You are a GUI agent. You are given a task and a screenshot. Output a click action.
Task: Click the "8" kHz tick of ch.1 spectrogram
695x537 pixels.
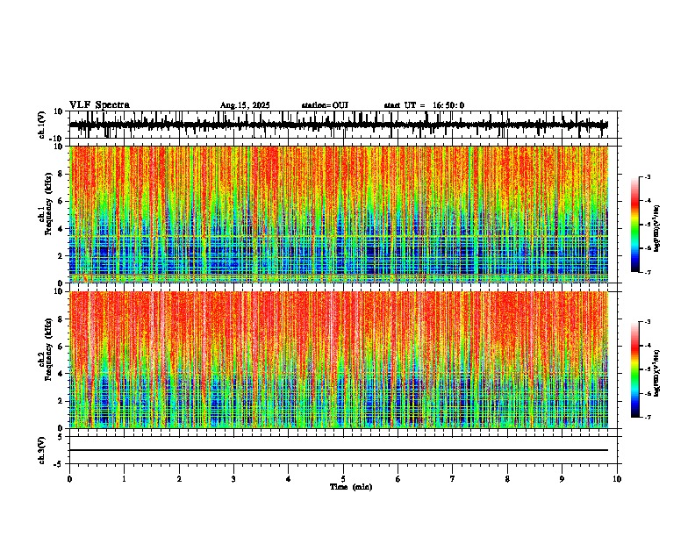pyautogui.click(x=61, y=174)
